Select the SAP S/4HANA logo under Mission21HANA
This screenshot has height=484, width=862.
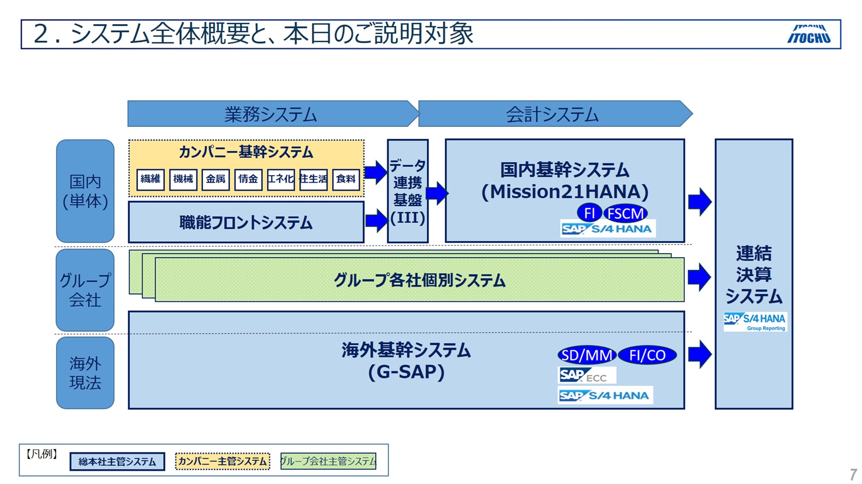click(x=608, y=228)
